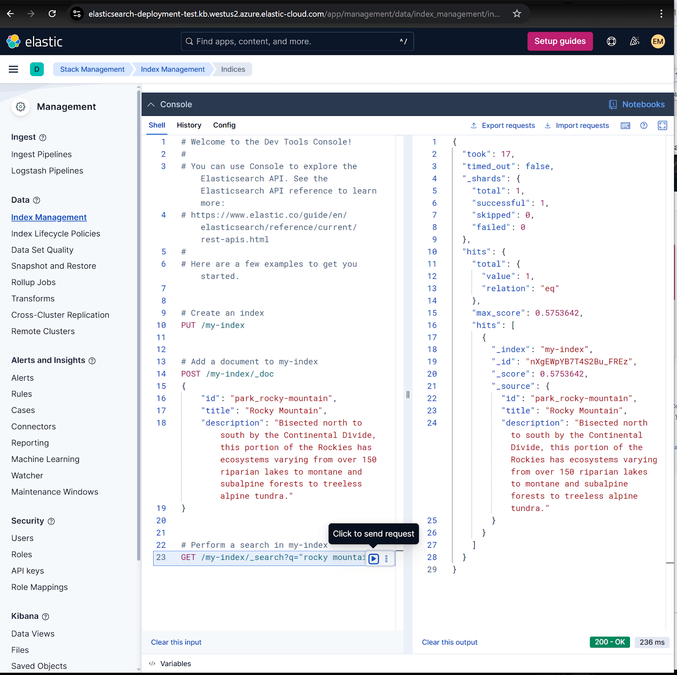The image size is (677, 675).
Task: Click the Export requests icon
Action: pyautogui.click(x=473, y=125)
